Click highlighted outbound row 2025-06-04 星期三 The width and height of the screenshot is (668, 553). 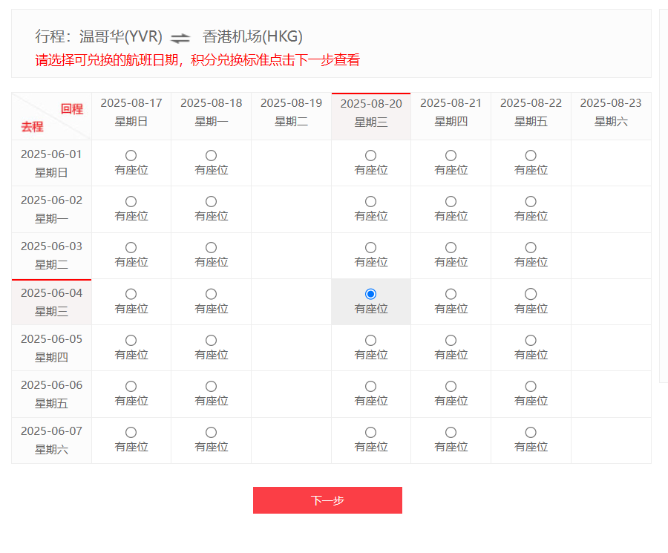click(51, 302)
